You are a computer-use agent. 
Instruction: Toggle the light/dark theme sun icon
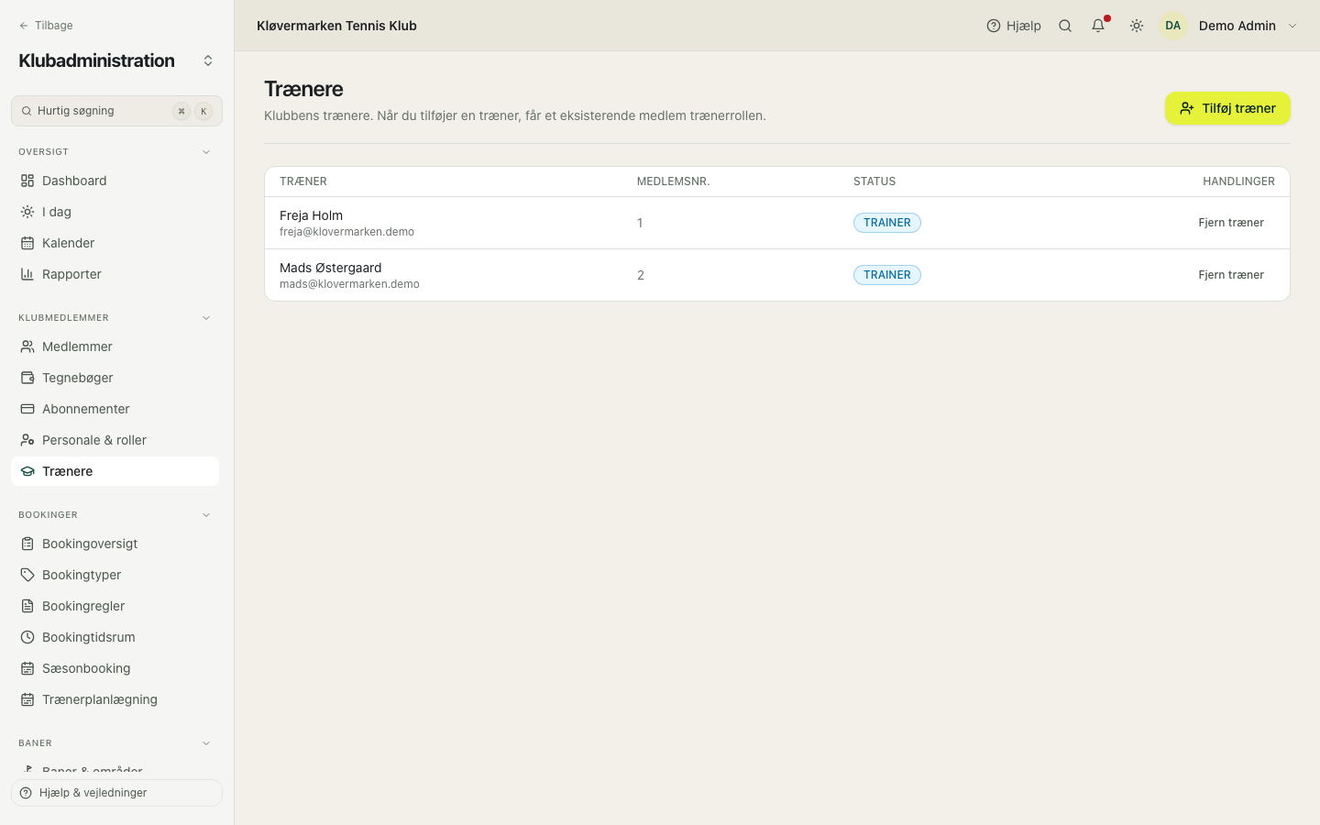point(1137,26)
